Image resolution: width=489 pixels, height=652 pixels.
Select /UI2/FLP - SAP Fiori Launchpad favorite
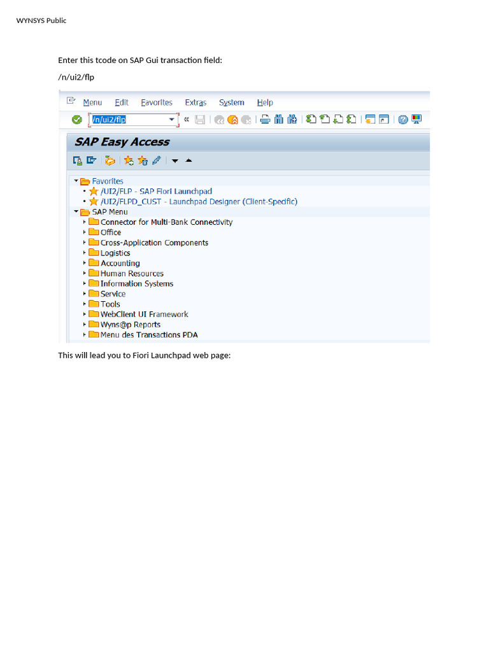(x=156, y=191)
